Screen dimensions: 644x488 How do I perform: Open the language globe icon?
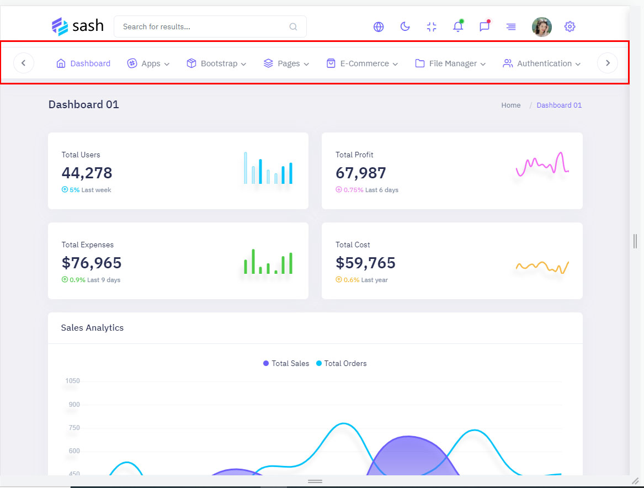click(x=379, y=26)
